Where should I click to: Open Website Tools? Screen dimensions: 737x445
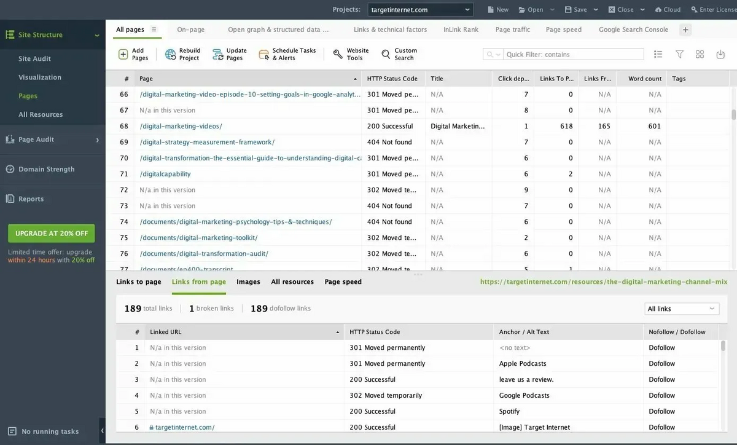click(351, 54)
